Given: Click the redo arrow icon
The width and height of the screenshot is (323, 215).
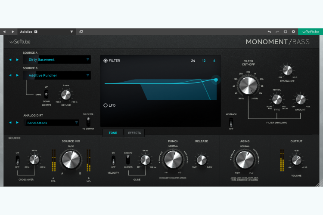Looking at the screenshot, I should point(277,32).
